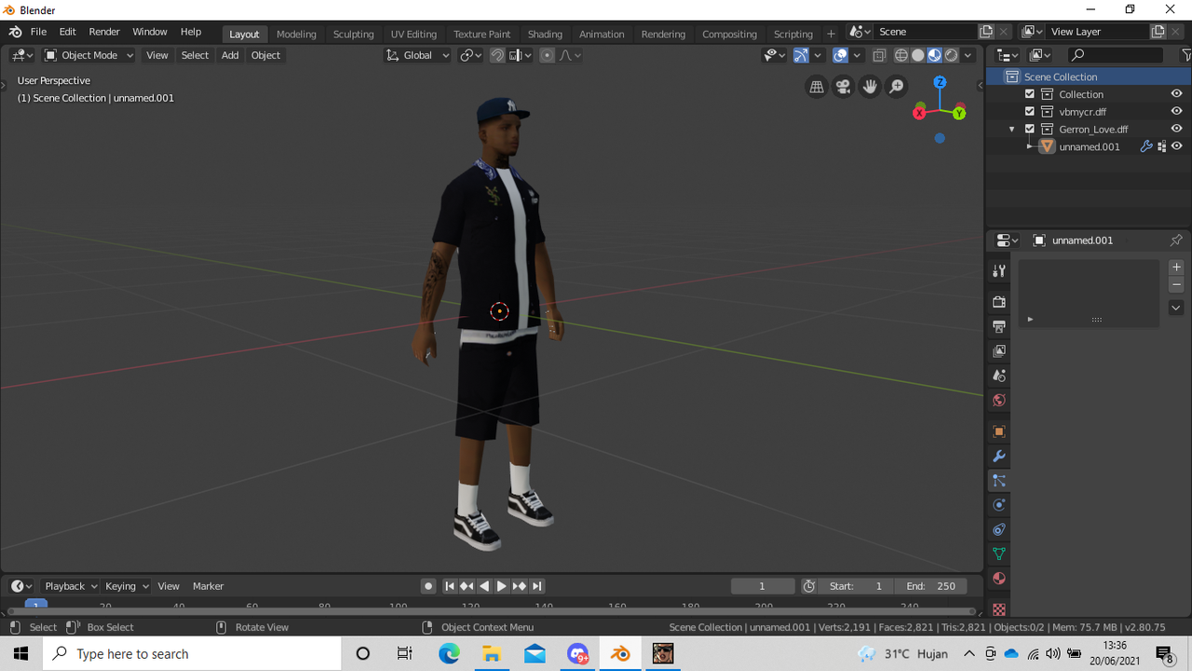This screenshot has height=671, width=1192.
Task: Toggle snapping magnet button
Action: click(497, 55)
